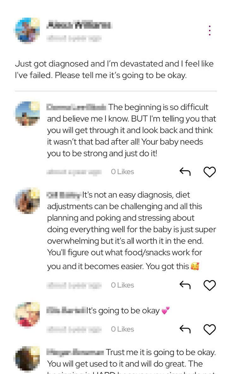Screen dimensions: 232x374
Task: Open username of 'The beginning is so difficult' commenter
Action: pyautogui.click(x=76, y=107)
